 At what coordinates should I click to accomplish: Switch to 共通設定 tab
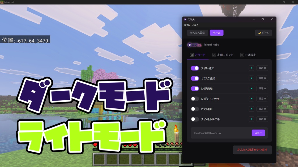click(x=248, y=55)
